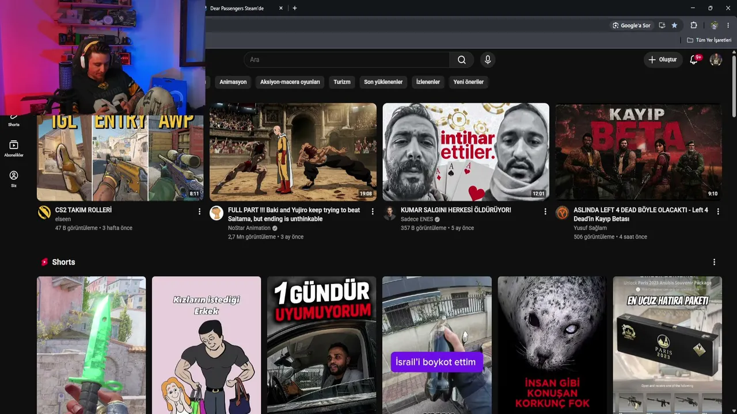Click the CS2 TAKIM ROLLERİ video title

pos(83,210)
